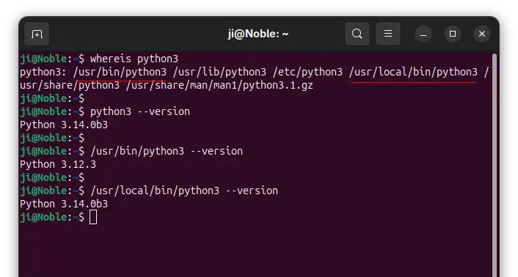The image size is (518, 277).
Task: Click the /usr/lib/python3 path
Action: (x=219, y=72)
